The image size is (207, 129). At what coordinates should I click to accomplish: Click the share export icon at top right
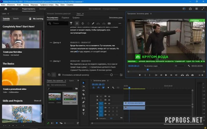click(x=190, y=9)
